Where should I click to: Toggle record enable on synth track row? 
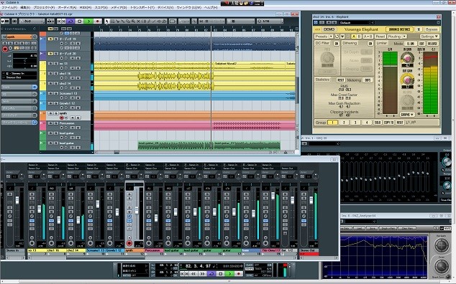pyautogui.click(x=62, y=118)
